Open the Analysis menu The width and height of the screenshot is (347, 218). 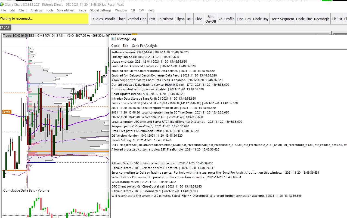coord(36,10)
